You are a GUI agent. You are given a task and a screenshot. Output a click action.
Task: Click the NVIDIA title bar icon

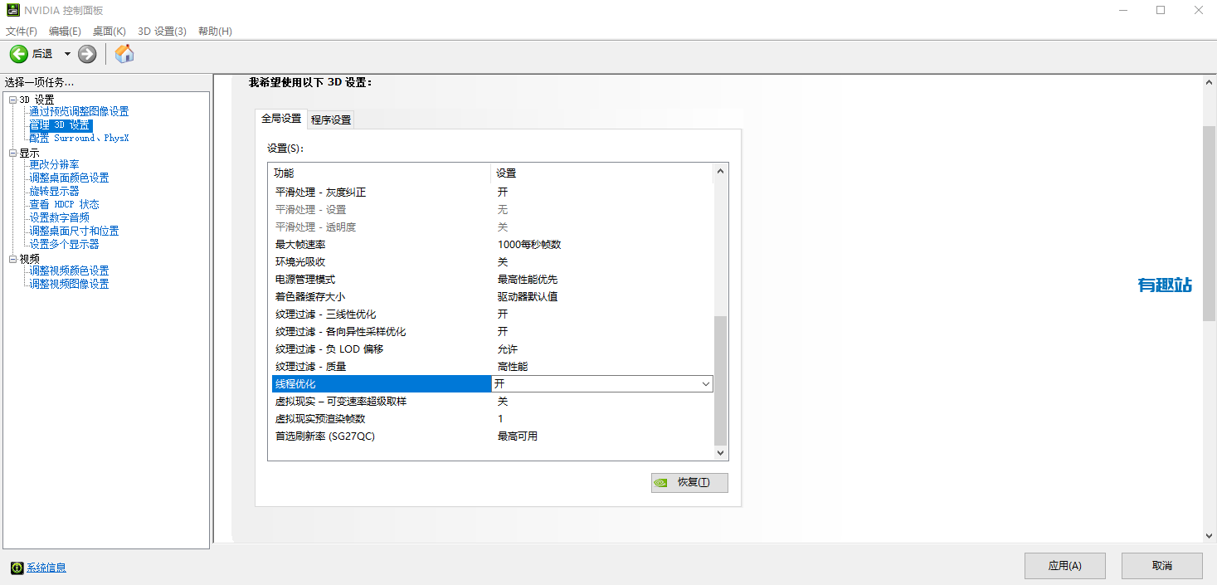[x=12, y=11]
